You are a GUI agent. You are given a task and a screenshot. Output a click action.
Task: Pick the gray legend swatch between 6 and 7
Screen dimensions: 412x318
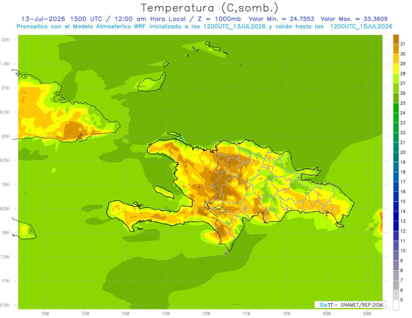coord(396,285)
